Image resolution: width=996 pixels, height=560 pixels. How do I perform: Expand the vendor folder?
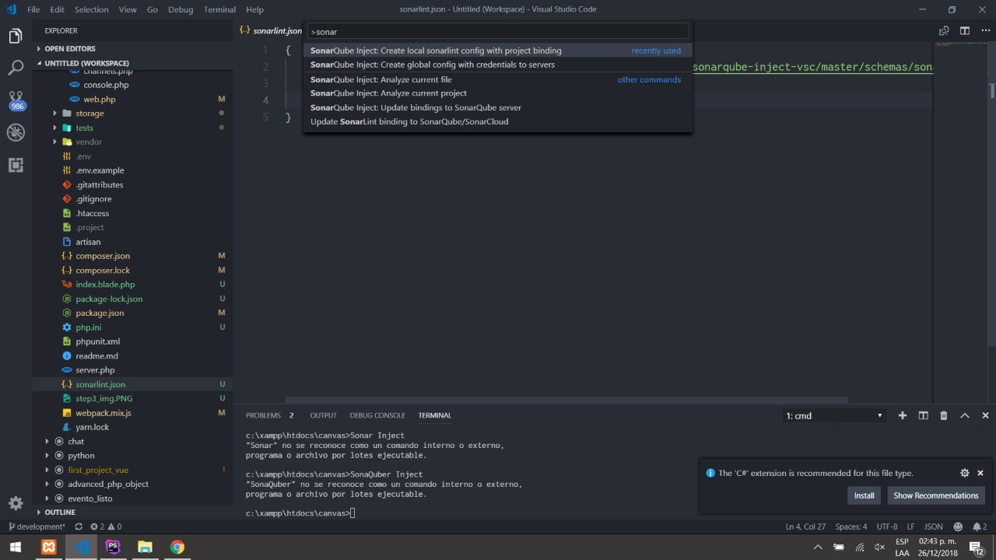pos(89,142)
